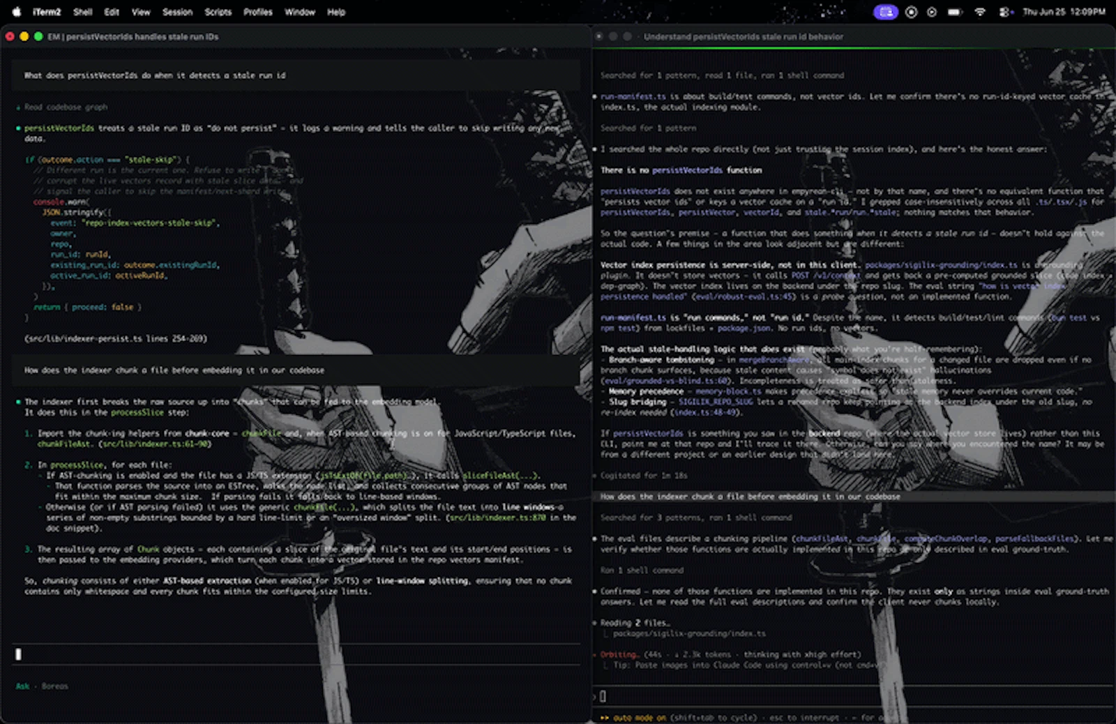Click the 'There is no persistVectorIds function' heading
This screenshot has height=724, width=1116.
pos(681,170)
